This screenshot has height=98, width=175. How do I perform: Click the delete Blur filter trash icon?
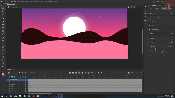pyautogui.click(x=171, y=47)
